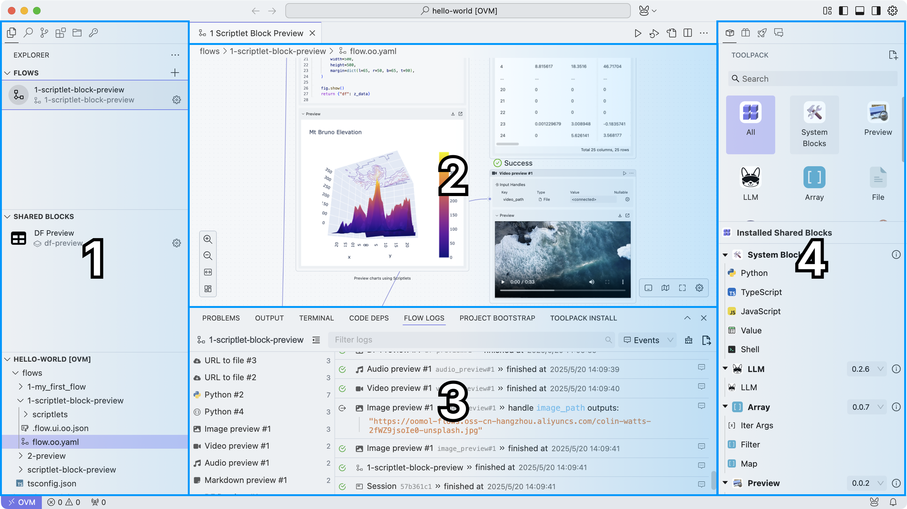This screenshot has height=509, width=907.
Task: Toggle the canvas minimap icon
Action: click(665, 288)
